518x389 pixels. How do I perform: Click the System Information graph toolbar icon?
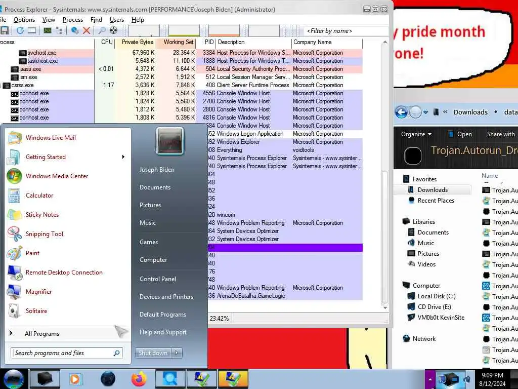point(48,30)
